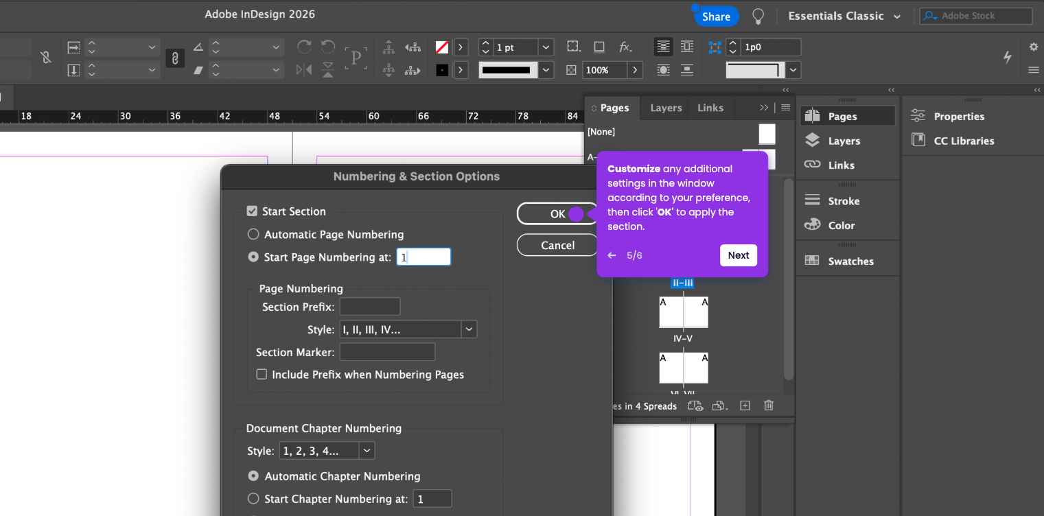
Task: Open the Swatches panel from the dock
Action: tap(850, 261)
